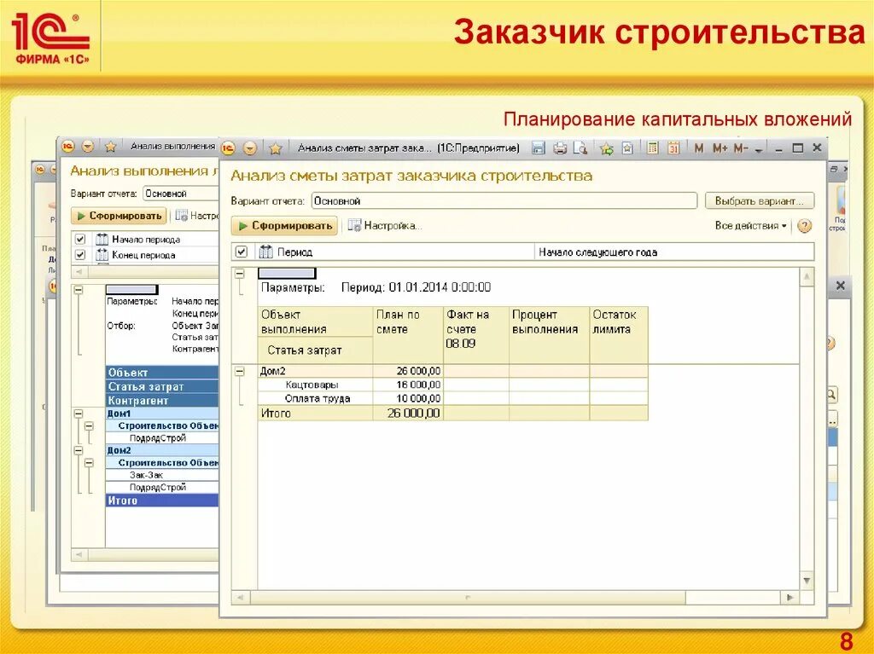The image size is (874, 654).
Task: Click the Вариант отчета field in the Анализ выполнения window
Action: [x=181, y=194]
